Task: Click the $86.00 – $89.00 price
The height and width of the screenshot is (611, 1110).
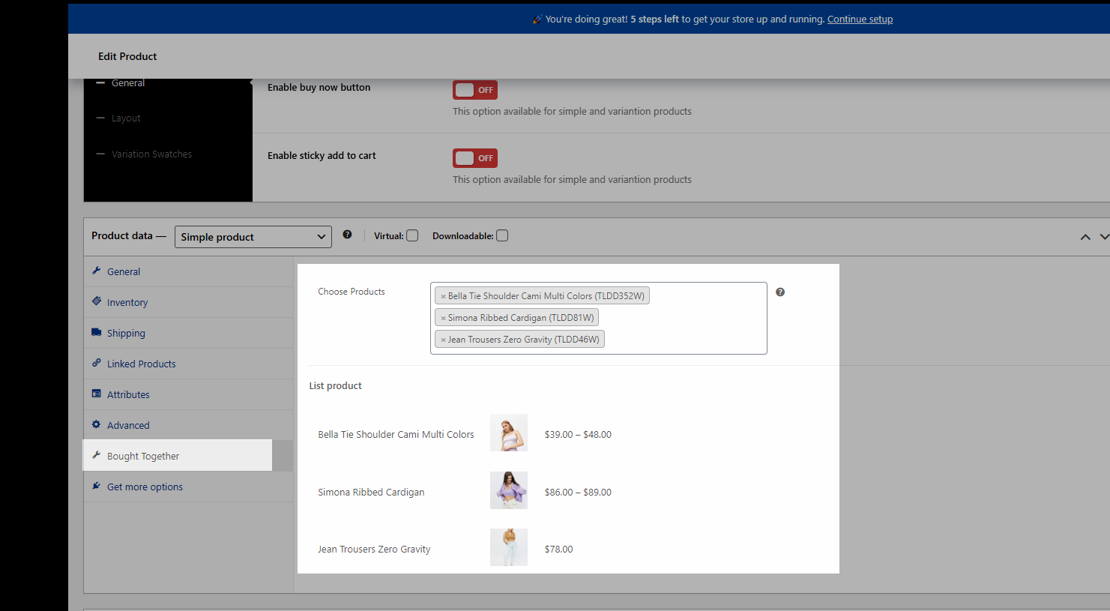Action: tap(578, 492)
